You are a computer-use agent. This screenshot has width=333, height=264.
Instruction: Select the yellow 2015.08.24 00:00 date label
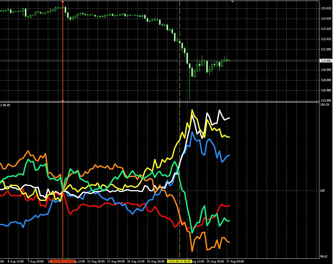(180, 262)
